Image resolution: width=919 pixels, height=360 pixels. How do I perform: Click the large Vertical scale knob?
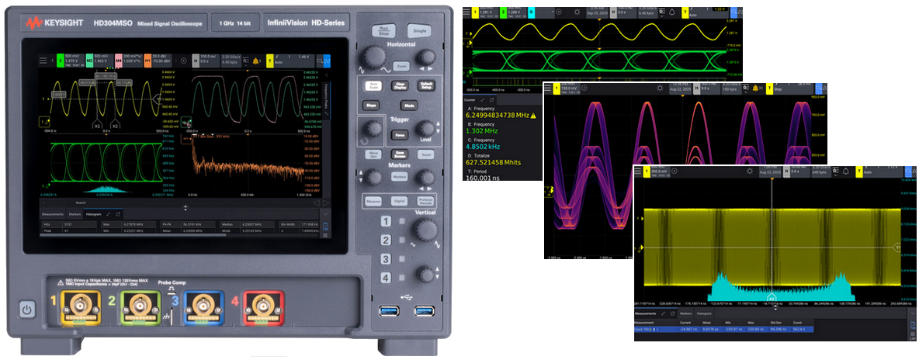pos(427,229)
